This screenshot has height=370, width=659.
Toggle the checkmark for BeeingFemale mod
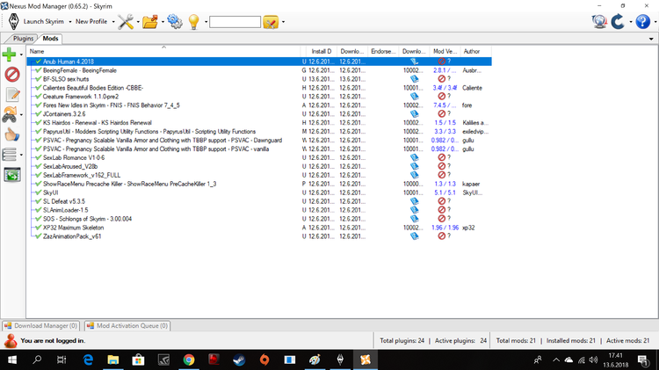39,70
